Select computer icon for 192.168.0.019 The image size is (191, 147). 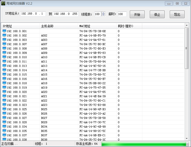(x=4, y=88)
